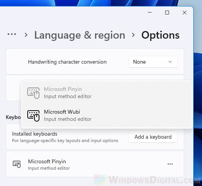Open Handwriting character conversion dropdown set to None
The image size is (202, 186).
click(x=153, y=62)
